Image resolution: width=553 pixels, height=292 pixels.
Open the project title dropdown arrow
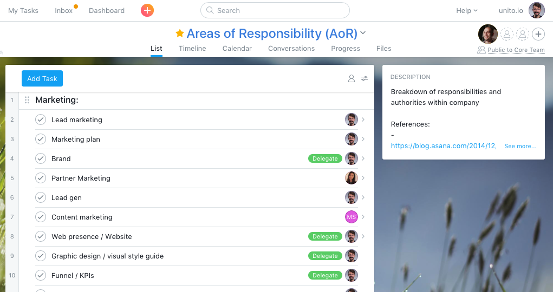click(363, 33)
